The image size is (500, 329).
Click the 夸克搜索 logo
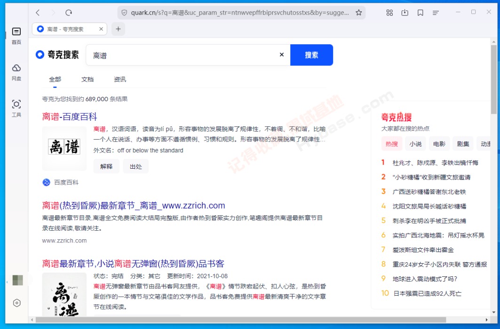(x=57, y=55)
